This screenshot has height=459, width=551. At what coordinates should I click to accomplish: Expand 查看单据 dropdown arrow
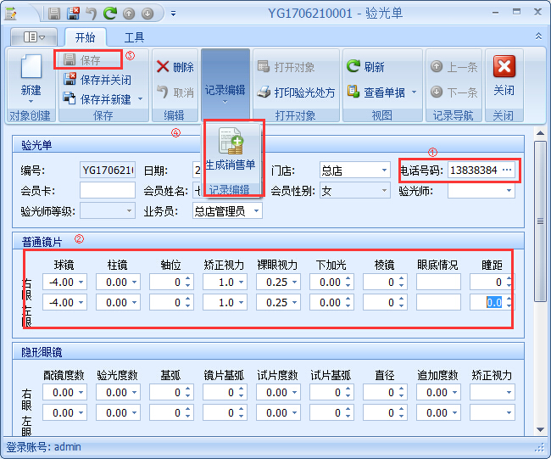[415, 92]
